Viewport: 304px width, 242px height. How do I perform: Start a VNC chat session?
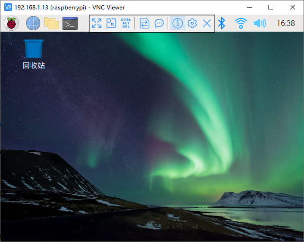(x=159, y=23)
